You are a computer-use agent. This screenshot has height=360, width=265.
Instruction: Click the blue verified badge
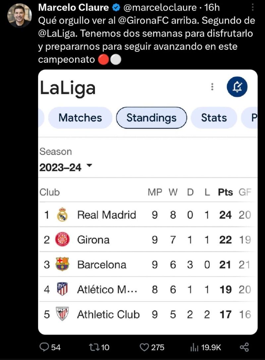[x=116, y=8]
